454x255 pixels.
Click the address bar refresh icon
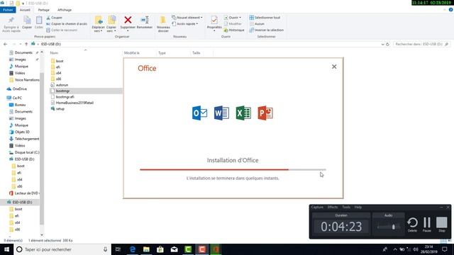[x=387, y=44]
